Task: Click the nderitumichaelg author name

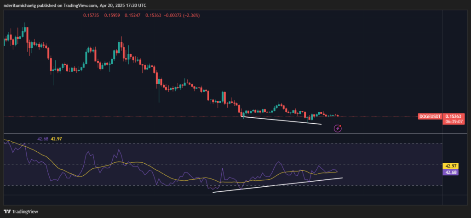Action: click(x=22, y=5)
